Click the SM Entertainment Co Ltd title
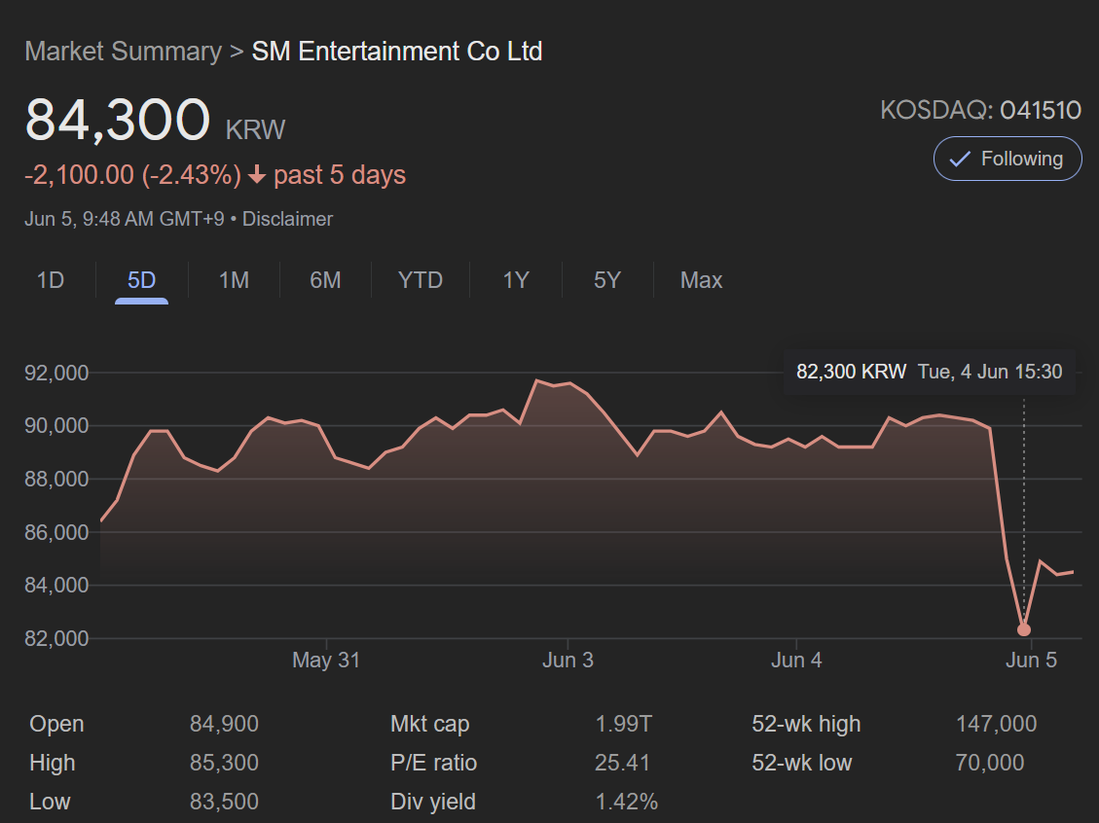 click(397, 52)
